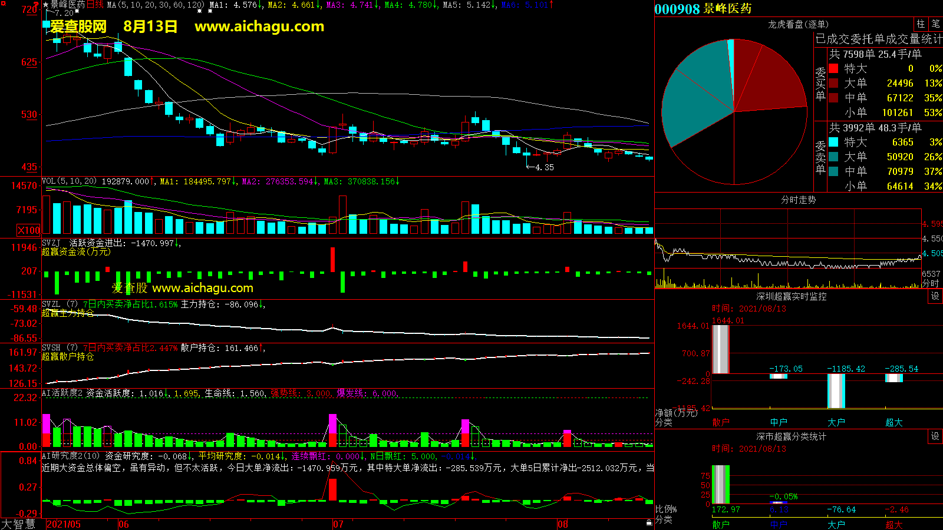943x530 pixels.
Task: Click the 000908 stock code header
Action: click(677, 9)
